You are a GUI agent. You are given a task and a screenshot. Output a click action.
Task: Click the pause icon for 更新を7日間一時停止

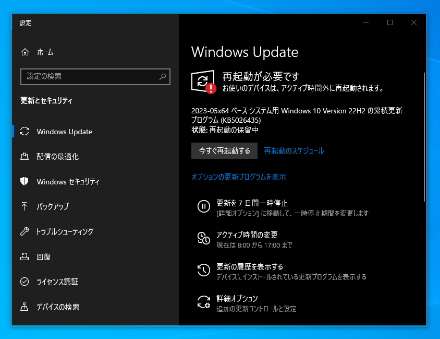[x=204, y=207]
